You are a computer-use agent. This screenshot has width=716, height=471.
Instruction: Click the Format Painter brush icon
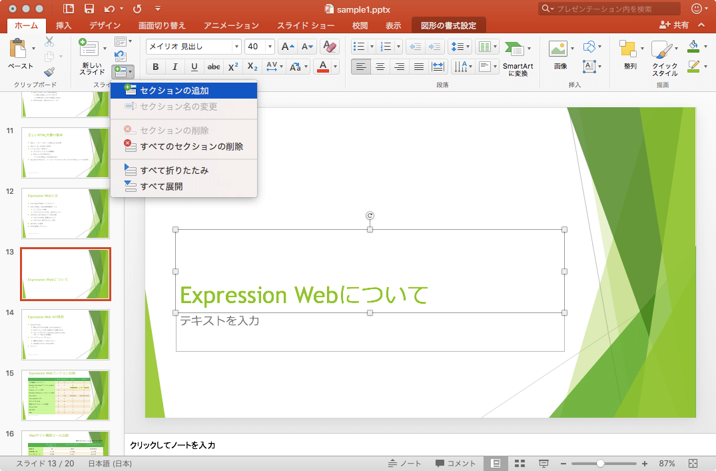[49, 72]
